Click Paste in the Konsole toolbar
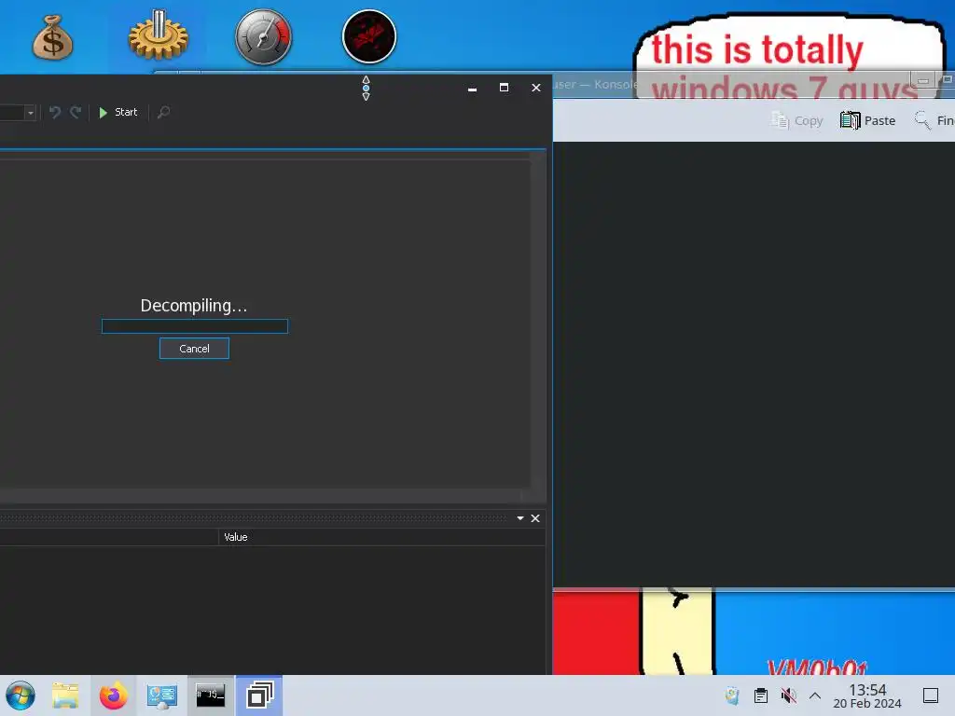 pos(867,120)
